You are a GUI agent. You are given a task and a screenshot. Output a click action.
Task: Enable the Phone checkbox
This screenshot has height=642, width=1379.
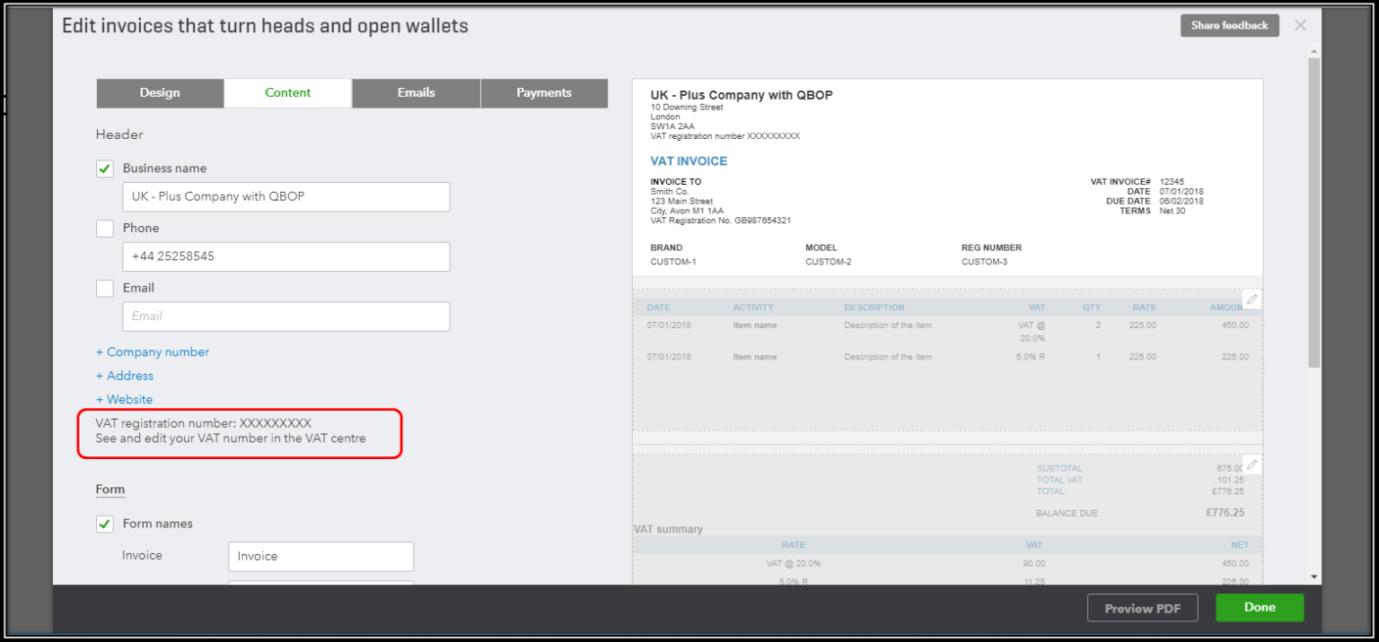pos(104,228)
